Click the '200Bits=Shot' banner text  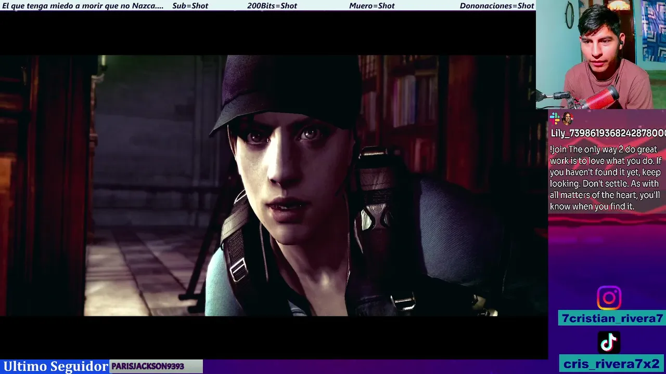tap(272, 6)
